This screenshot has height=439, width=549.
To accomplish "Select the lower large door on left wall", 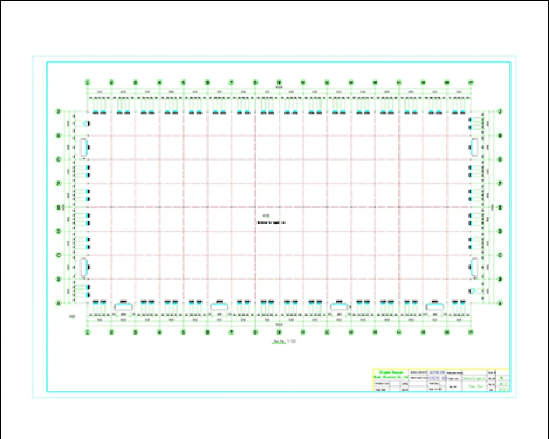I will [x=84, y=267].
